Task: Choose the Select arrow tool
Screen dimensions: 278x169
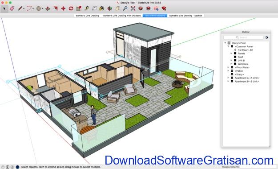Action: tap(4, 8)
